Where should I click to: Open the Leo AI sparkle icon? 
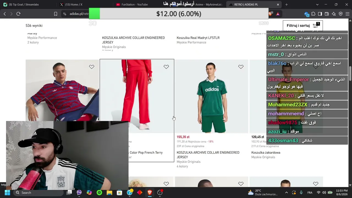click(x=334, y=14)
